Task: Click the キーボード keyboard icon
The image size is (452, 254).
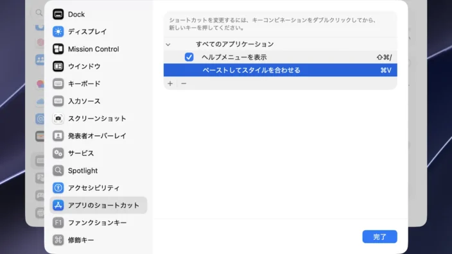Action: pos(58,83)
